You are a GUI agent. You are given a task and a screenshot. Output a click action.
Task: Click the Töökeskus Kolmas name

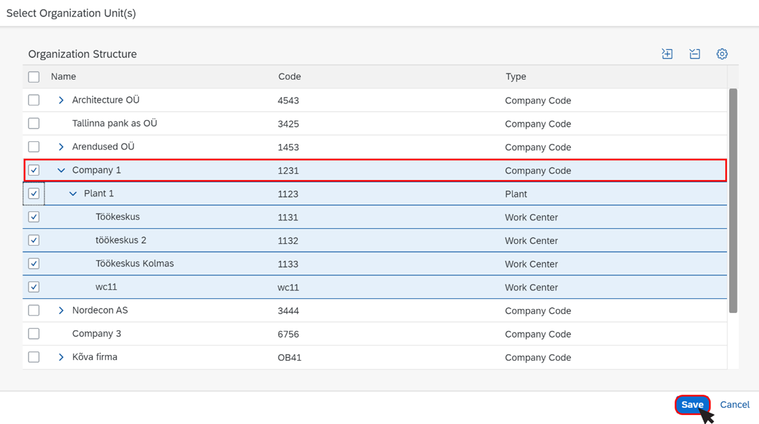point(134,264)
